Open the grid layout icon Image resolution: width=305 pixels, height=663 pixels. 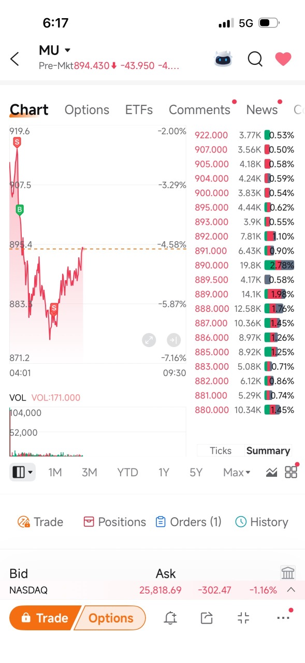point(291,472)
